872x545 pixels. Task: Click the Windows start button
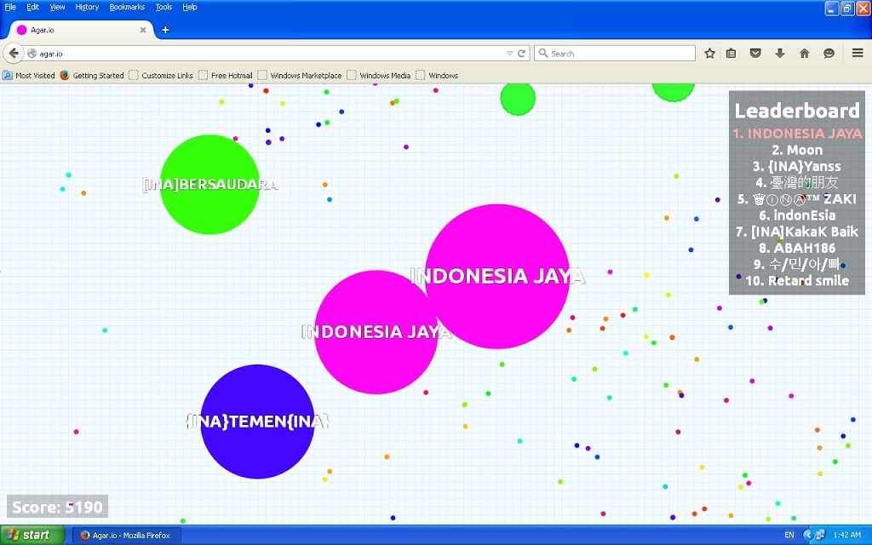[32, 535]
